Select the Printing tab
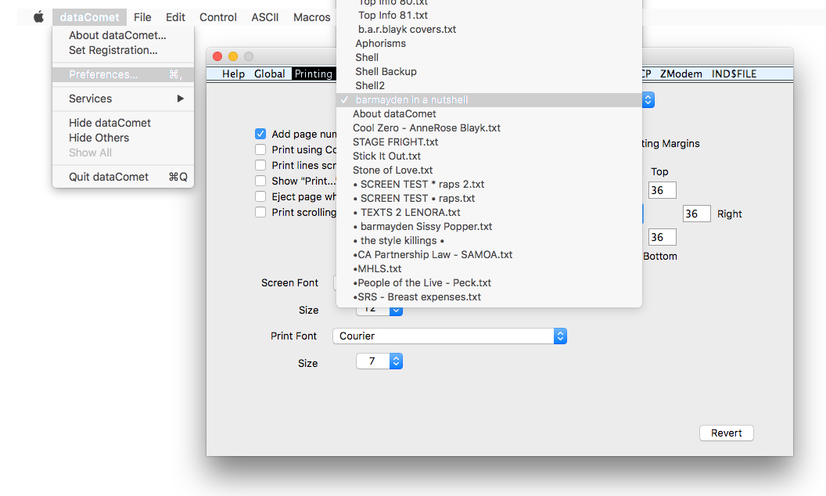 click(x=314, y=74)
